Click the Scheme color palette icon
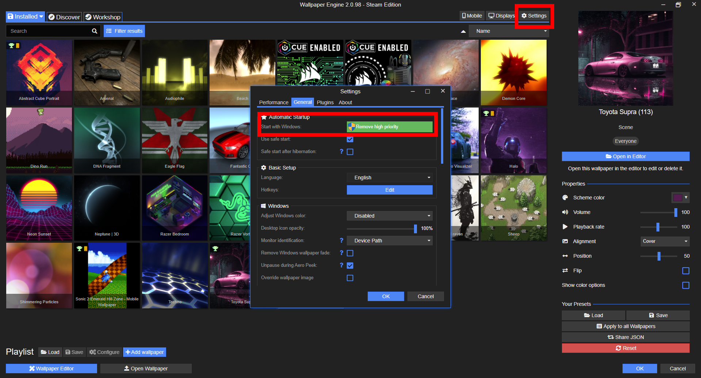Screen dimensions: 701x378 (x=565, y=198)
